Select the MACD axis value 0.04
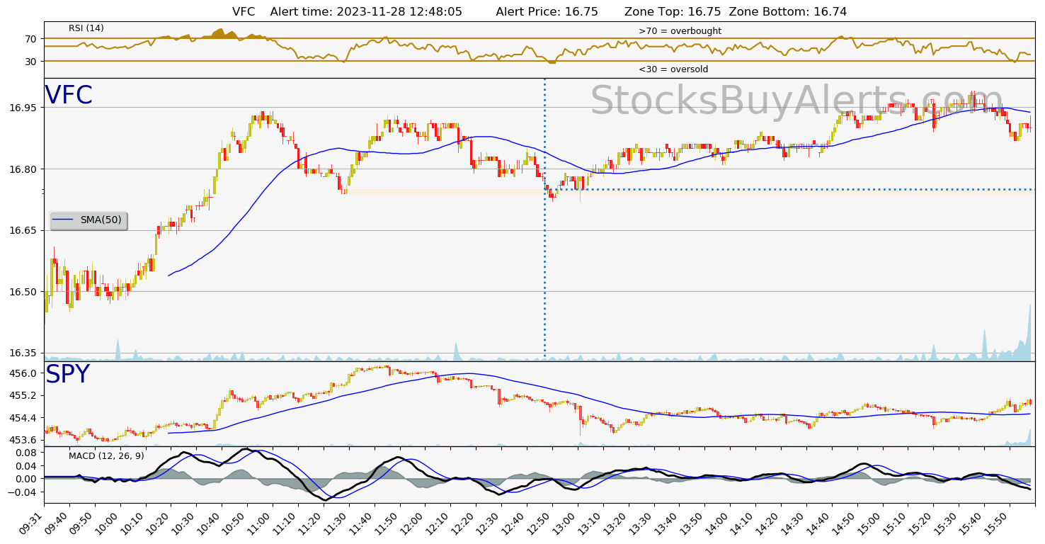1045x544 pixels. (x=27, y=465)
